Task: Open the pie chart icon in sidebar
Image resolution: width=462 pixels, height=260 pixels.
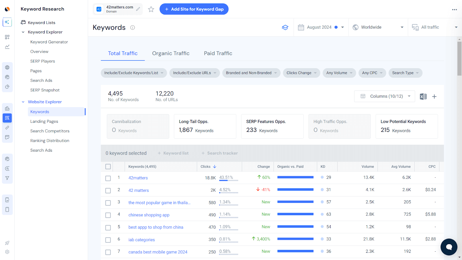Action: coord(7,86)
